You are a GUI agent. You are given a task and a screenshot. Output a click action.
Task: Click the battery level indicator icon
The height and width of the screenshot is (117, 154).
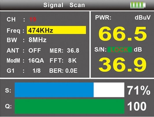pos(138,5)
